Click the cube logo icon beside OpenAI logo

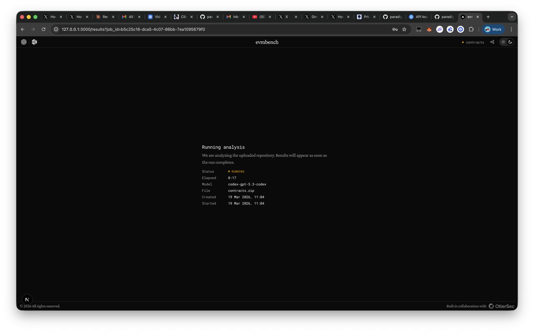pos(34,42)
